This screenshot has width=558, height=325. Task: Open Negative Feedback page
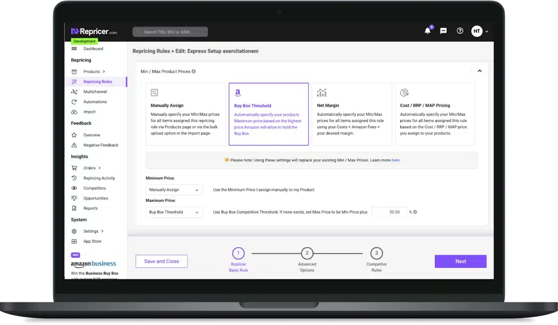tap(101, 145)
